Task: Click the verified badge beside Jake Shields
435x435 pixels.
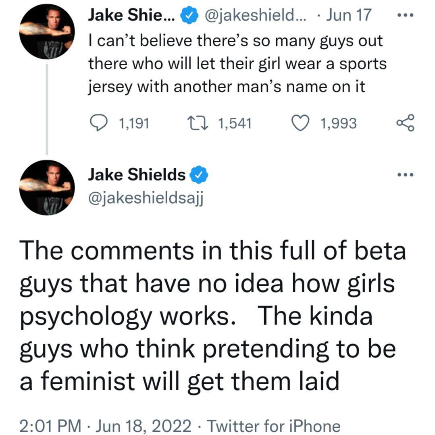Action: (x=198, y=175)
